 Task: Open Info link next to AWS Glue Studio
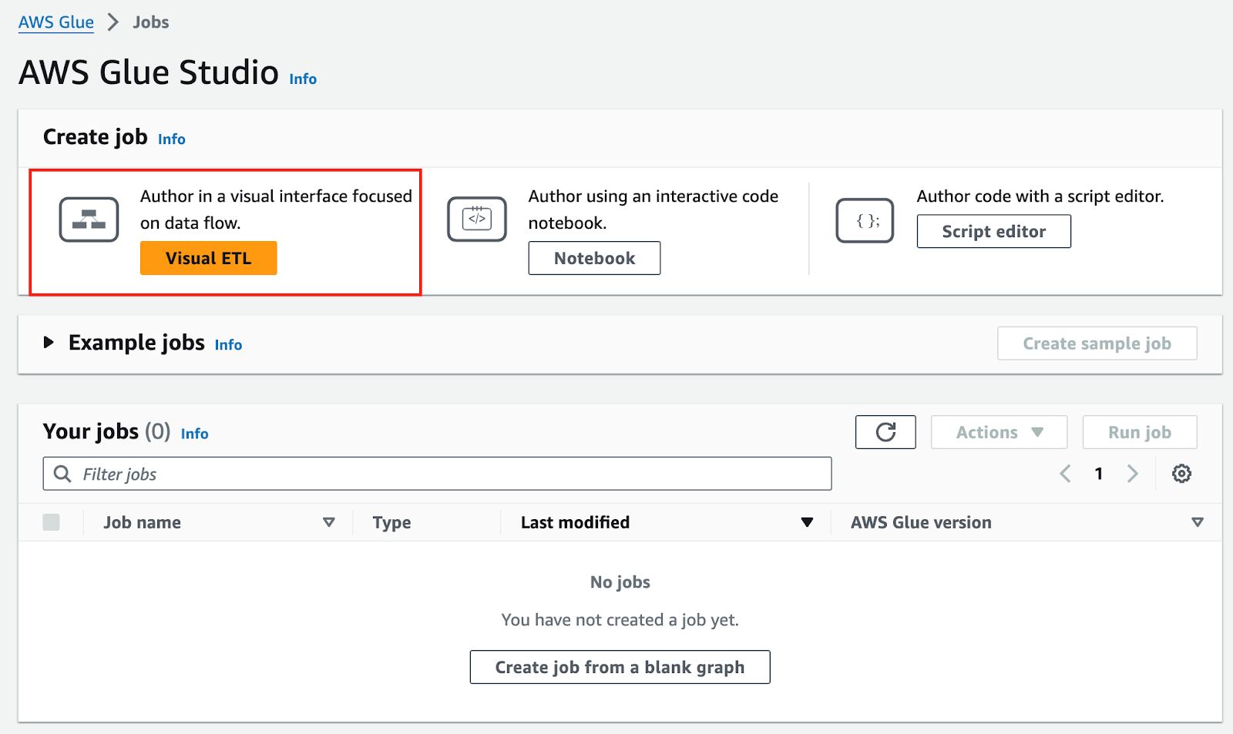click(303, 79)
